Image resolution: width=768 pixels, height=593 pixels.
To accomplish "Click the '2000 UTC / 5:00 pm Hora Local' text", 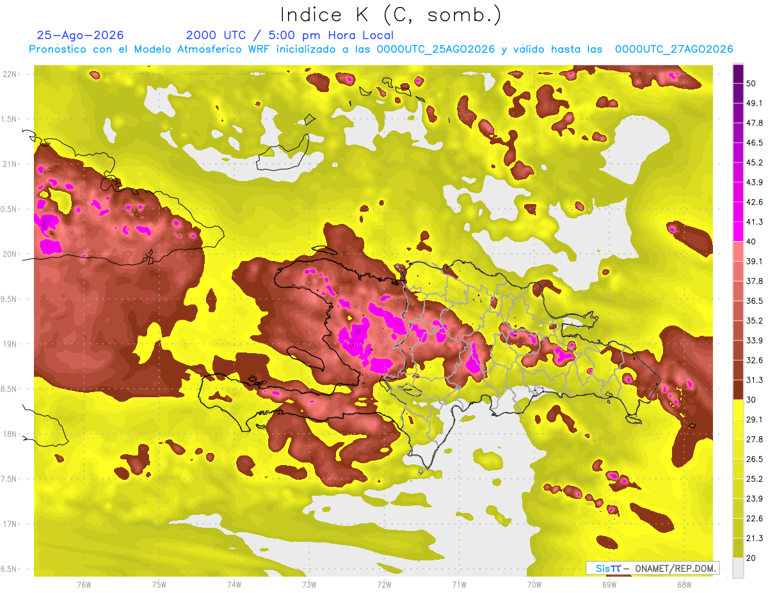I will 290,35.
